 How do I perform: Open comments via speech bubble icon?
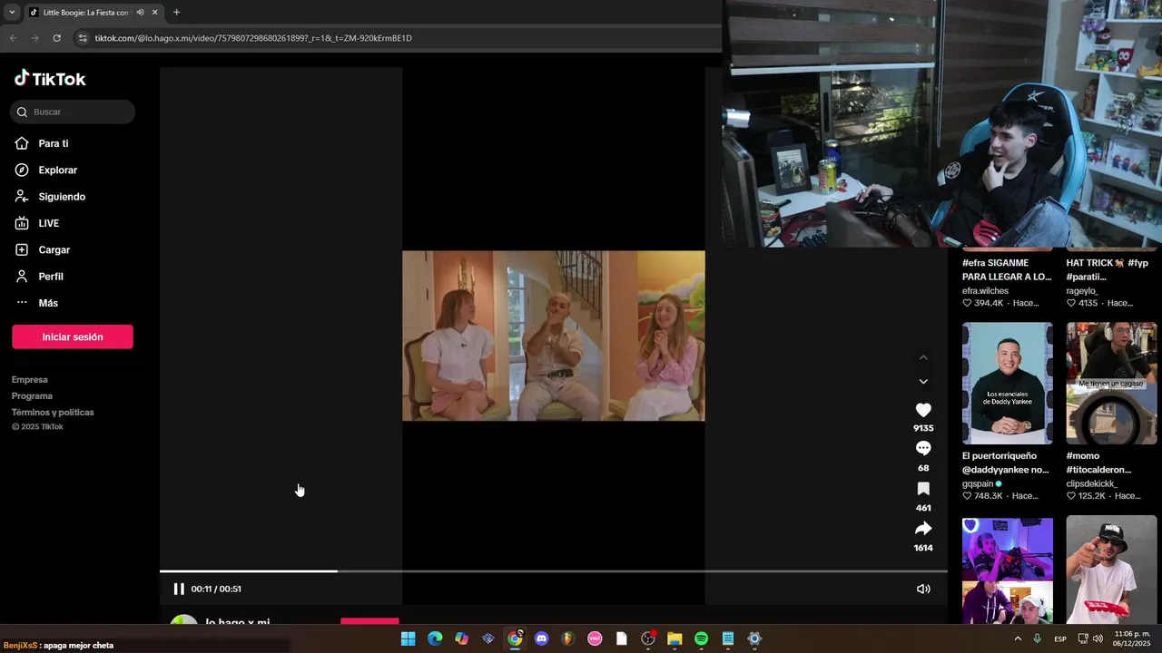click(923, 448)
